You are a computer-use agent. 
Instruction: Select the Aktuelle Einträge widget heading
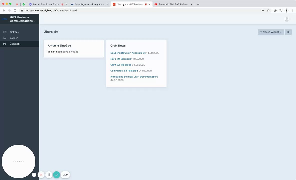point(59,45)
